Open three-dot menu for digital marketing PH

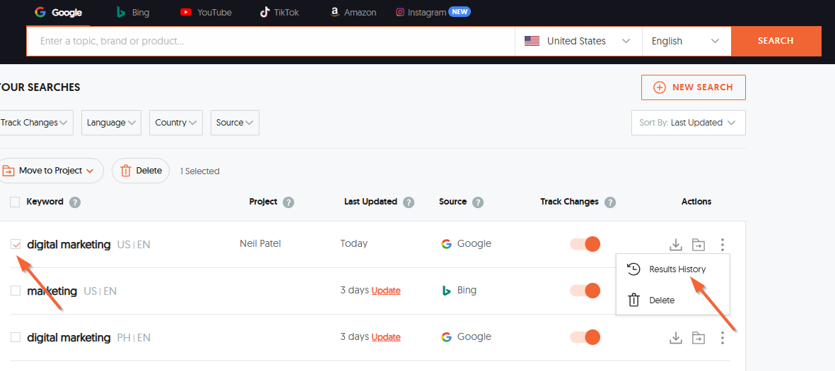coord(722,338)
